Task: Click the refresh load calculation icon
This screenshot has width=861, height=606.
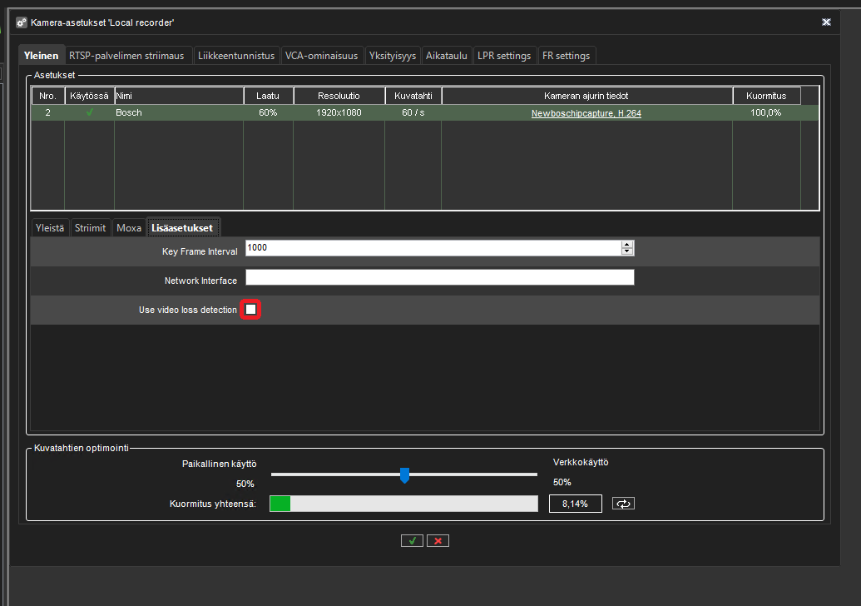Action: 623,504
